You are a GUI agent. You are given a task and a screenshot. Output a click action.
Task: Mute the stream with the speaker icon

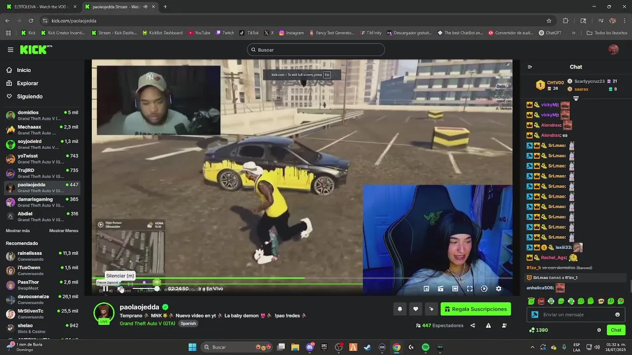click(x=120, y=289)
